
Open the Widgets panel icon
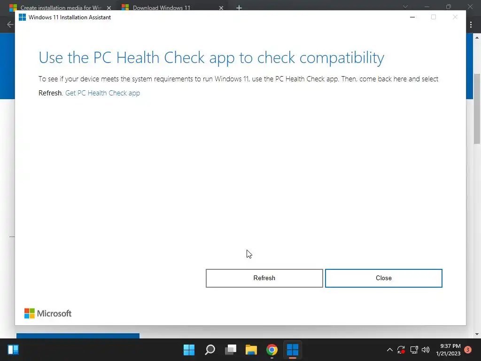point(13,350)
